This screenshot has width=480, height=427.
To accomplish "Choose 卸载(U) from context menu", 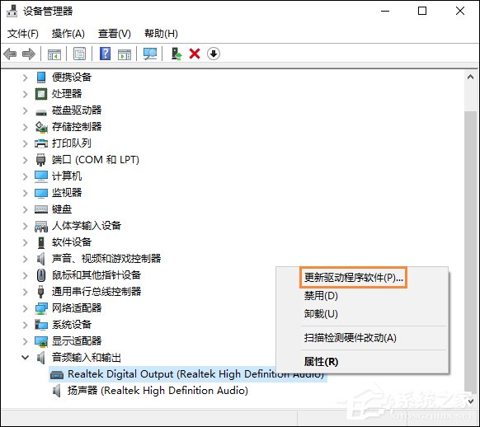I will [x=321, y=314].
